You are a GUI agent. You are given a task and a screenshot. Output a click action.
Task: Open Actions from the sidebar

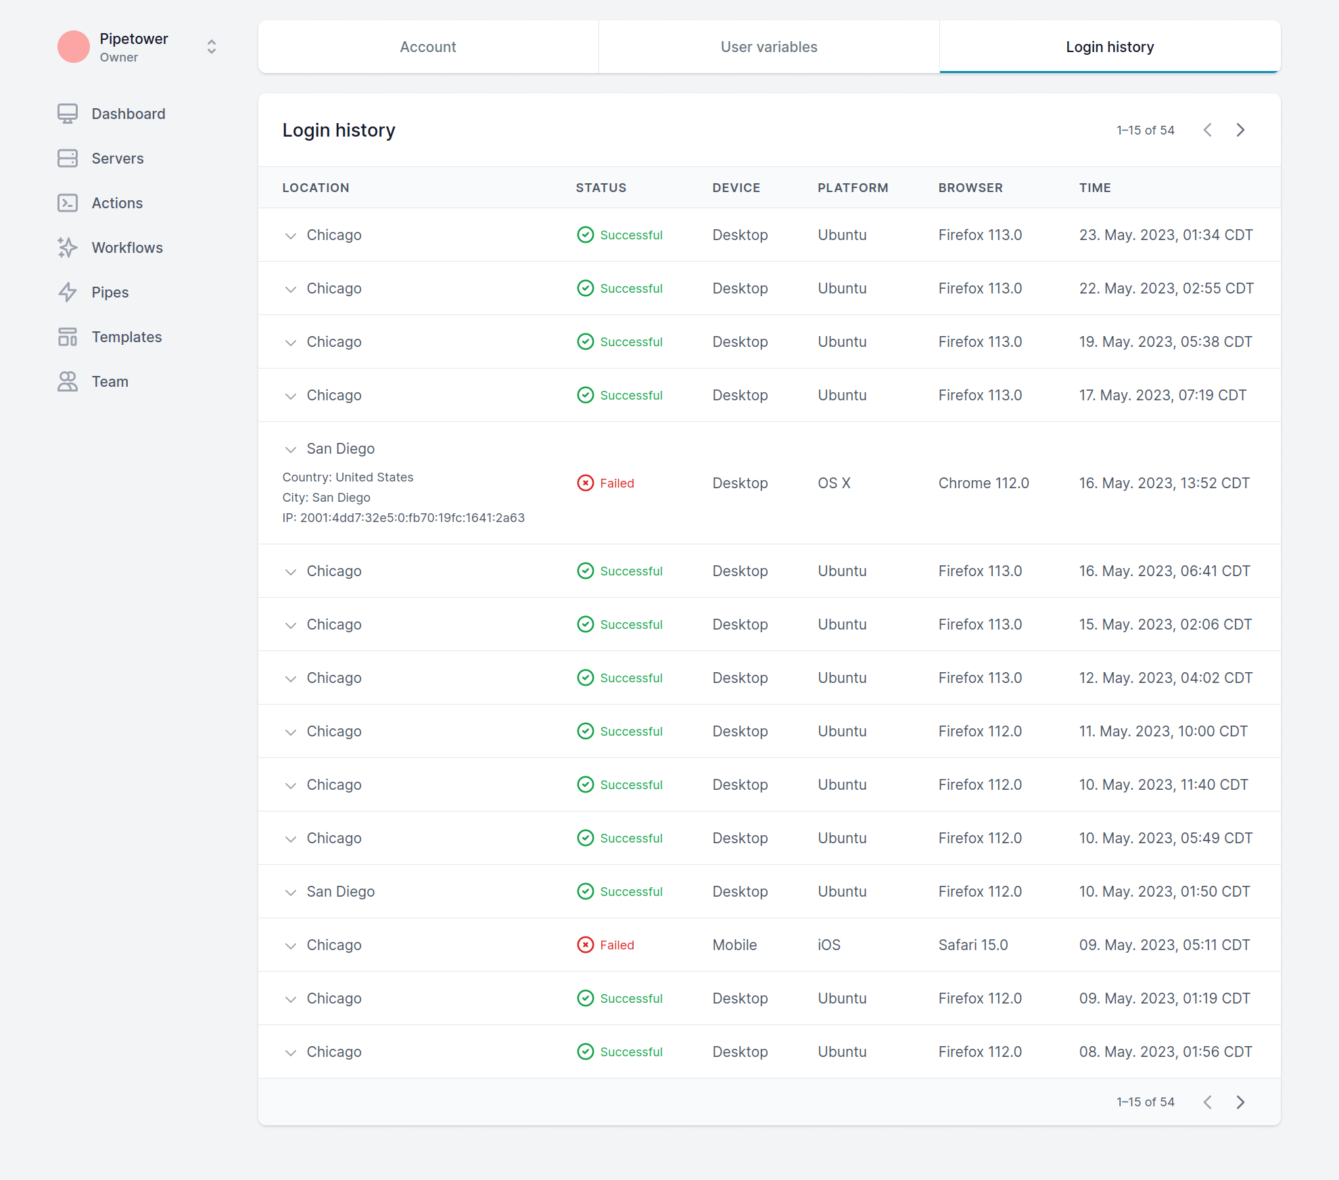tap(117, 203)
